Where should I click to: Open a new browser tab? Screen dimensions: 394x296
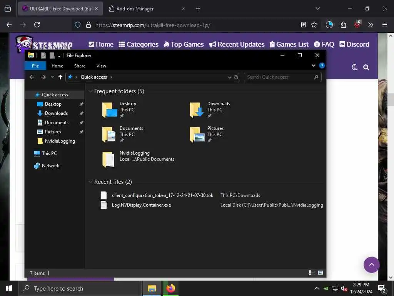(x=198, y=9)
